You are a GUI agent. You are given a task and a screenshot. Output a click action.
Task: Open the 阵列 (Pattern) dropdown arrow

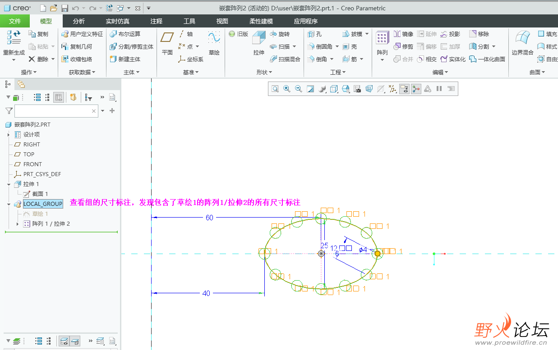click(382, 60)
